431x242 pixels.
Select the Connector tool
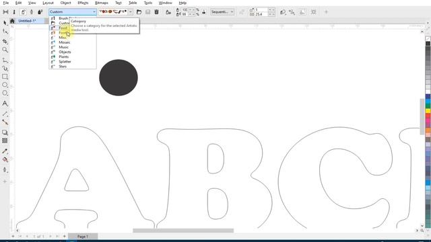pos(5,122)
